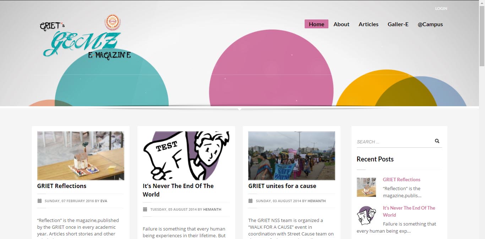This screenshot has height=239, width=485.
Task: Open the GRIET Reflections post title
Action: (62, 186)
